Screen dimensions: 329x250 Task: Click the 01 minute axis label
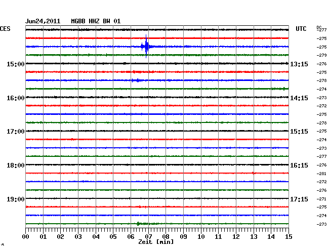(43, 236)
